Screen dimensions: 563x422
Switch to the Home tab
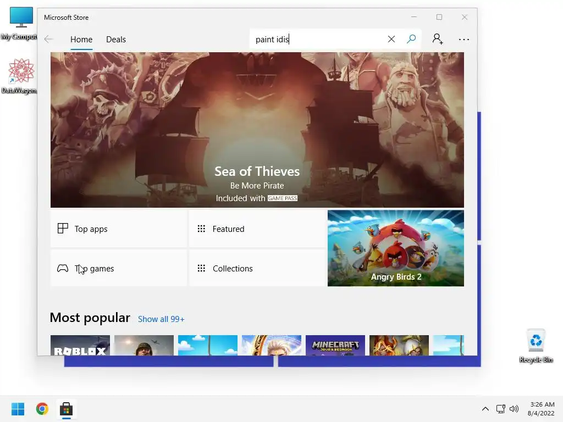tap(81, 40)
